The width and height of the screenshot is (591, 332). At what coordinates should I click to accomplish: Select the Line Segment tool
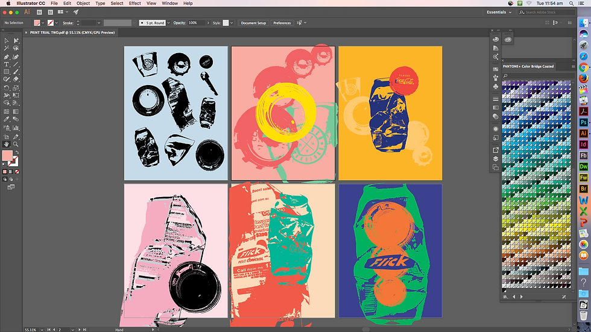click(16, 64)
